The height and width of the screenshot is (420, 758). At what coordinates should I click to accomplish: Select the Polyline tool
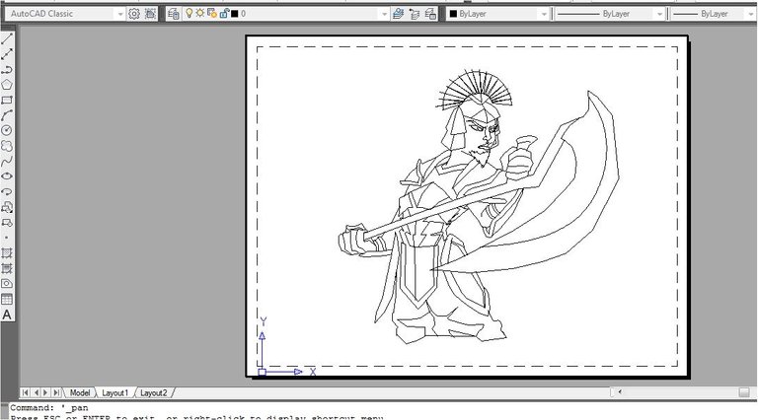click(x=7, y=70)
